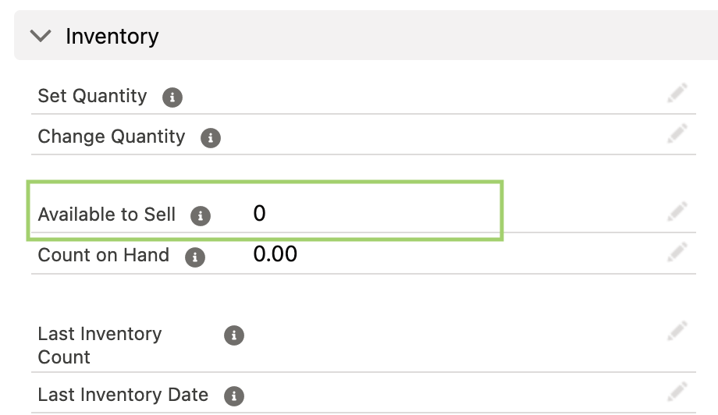Image resolution: width=718 pixels, height=415 pixels.
Task: Collapse the Inventory section chevron
Action: 40,36
